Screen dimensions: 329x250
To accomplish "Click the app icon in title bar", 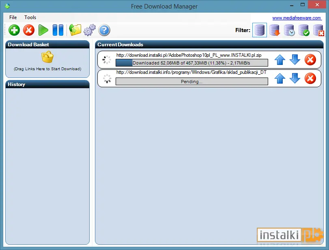I will (x=7, y=6).
